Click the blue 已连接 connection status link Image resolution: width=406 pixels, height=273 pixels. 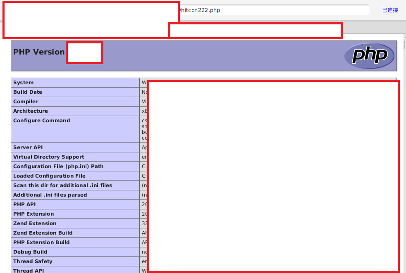pyautogui.click(x=390, y=10)
